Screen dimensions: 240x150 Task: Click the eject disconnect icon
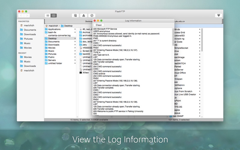[x=84, y=16]
